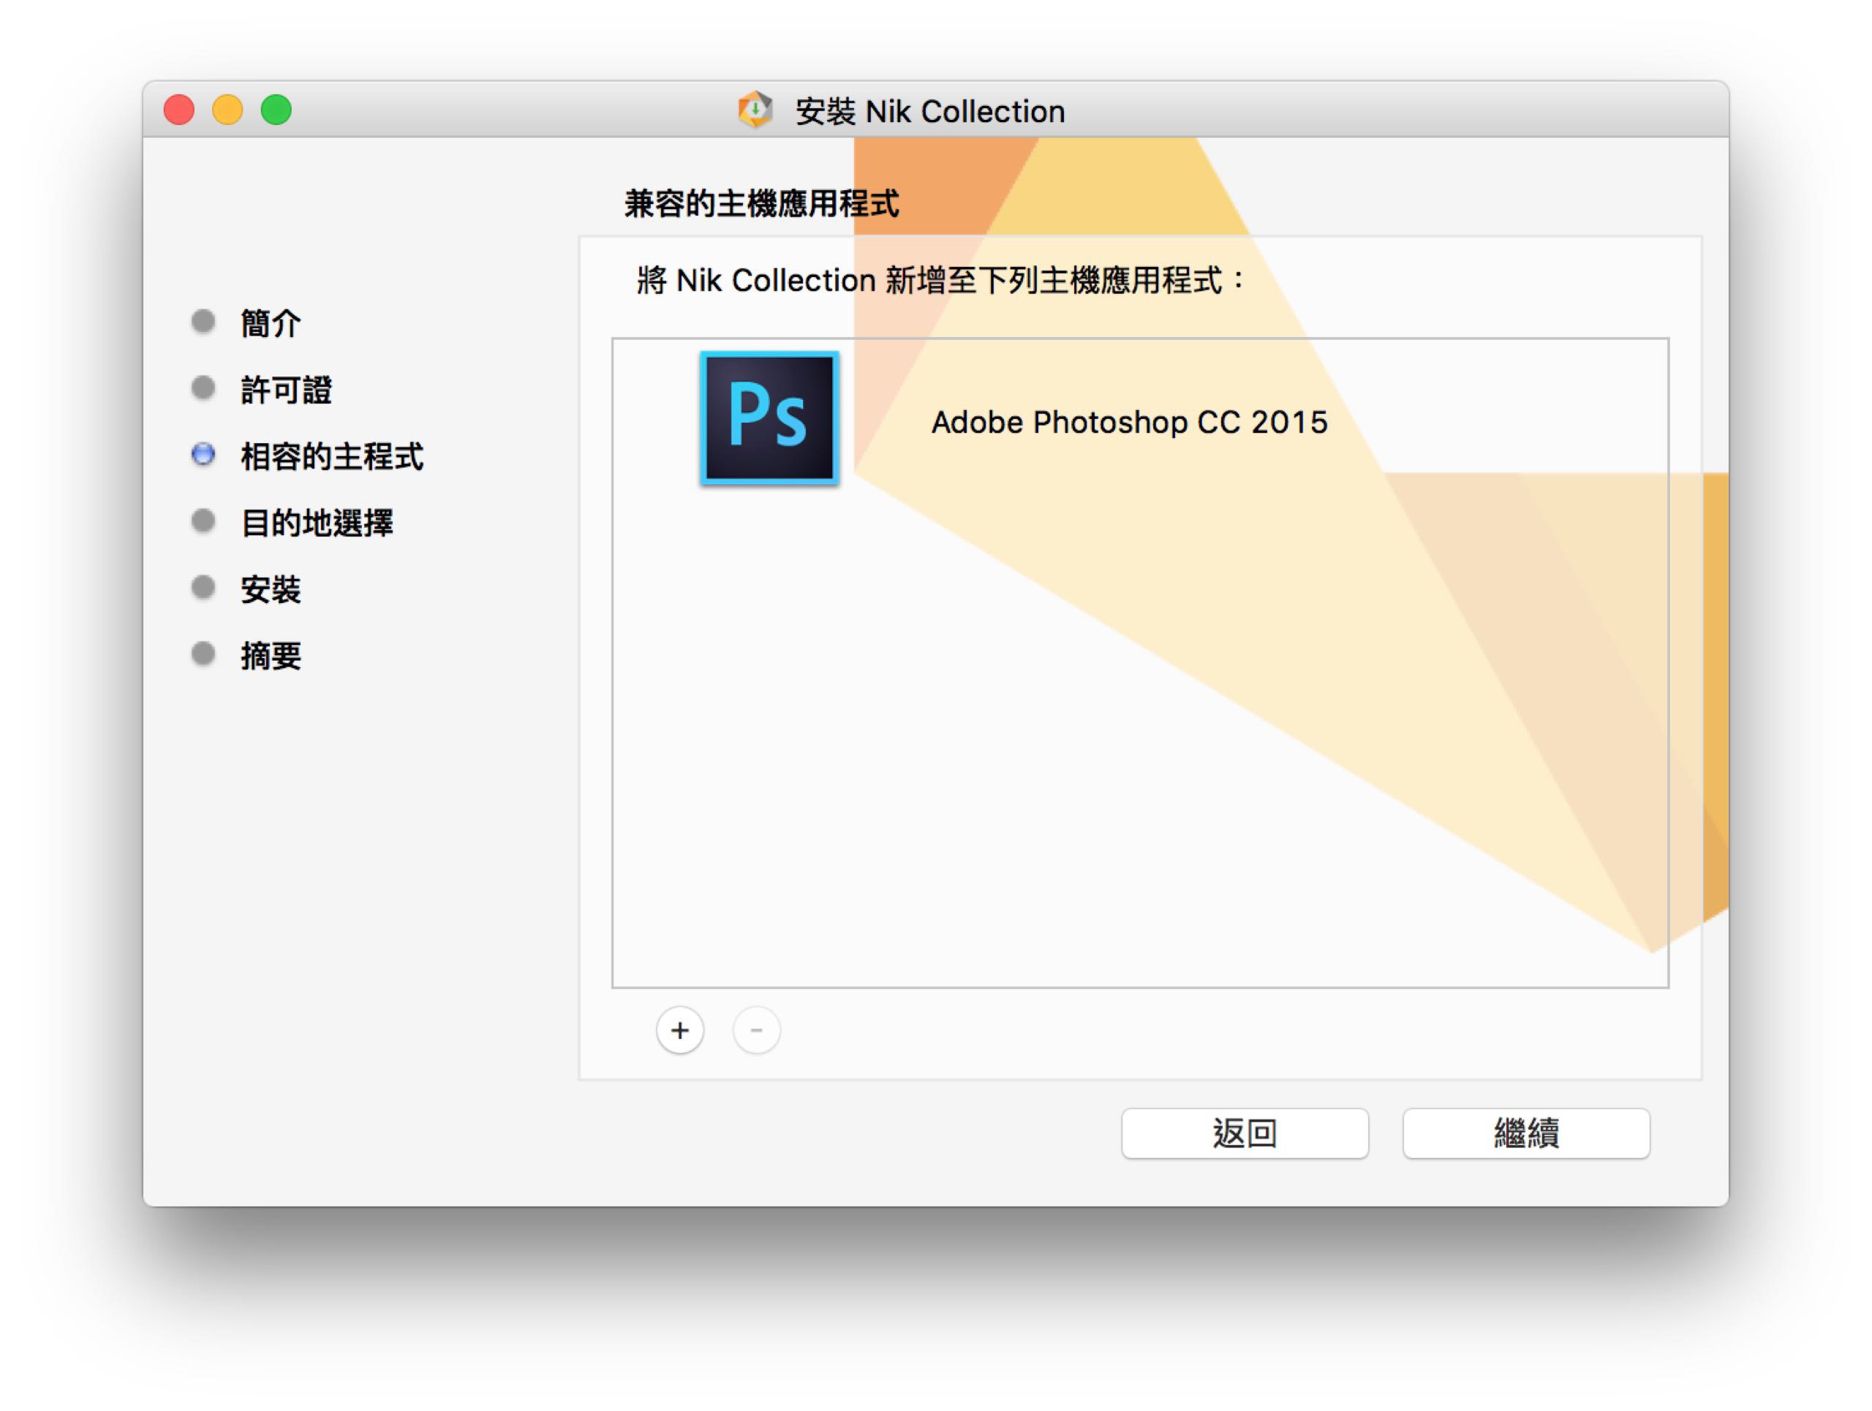
Task: Click the 安裝 Nik Collection window title
Action: tap(930, 111)
